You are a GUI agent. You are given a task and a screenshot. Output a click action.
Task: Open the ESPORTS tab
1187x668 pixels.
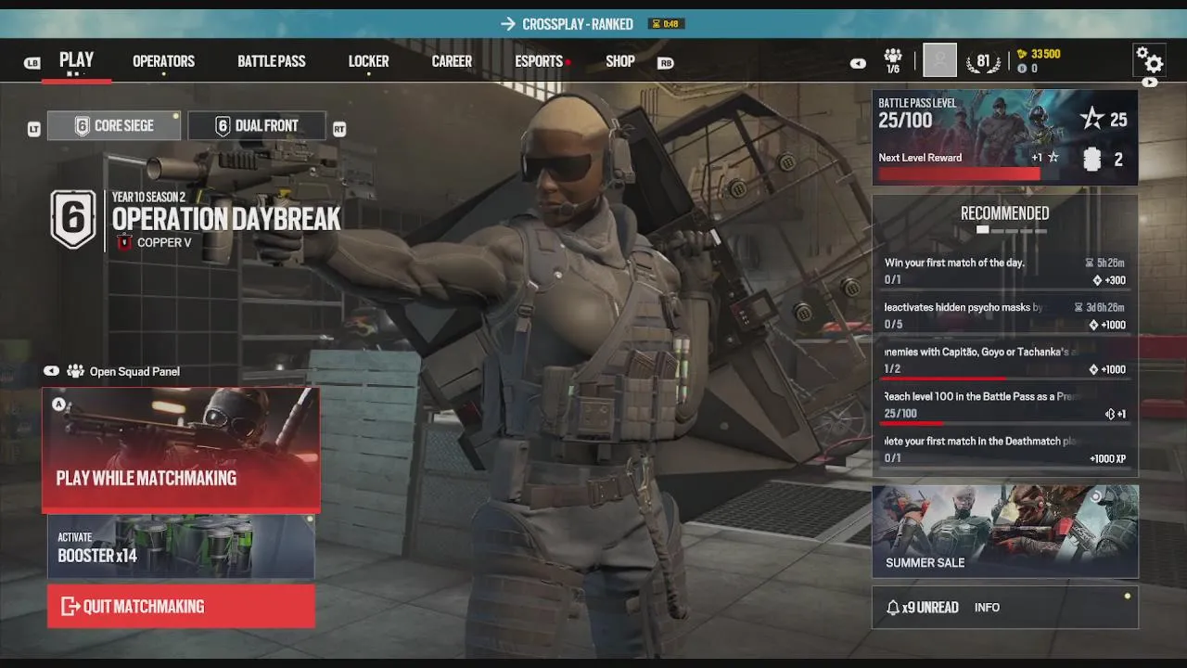(539, 61)
